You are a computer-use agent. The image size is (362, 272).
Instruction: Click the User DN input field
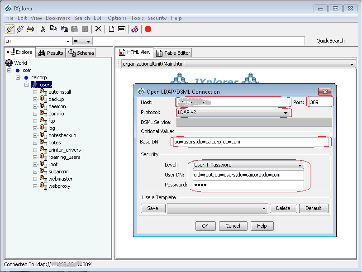248,175
